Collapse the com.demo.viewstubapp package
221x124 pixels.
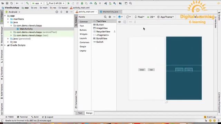point(11,25)
